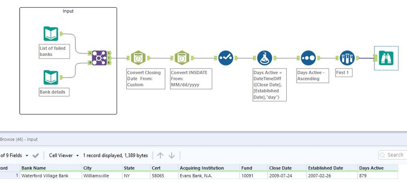Click the City column header
This screenshot has width=407, height=183.
coord(102,168)
